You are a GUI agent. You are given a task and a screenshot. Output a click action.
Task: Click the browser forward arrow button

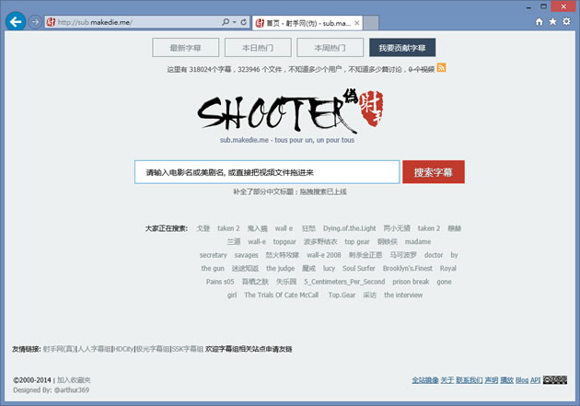[35, 22]
